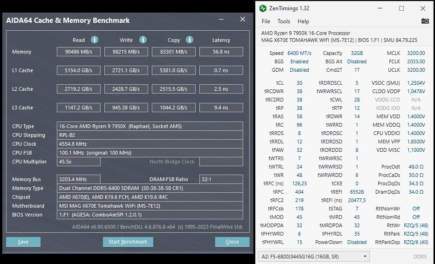435x264 pixels.
Task: Click the Capacity 32GB value
Action: 357,53
